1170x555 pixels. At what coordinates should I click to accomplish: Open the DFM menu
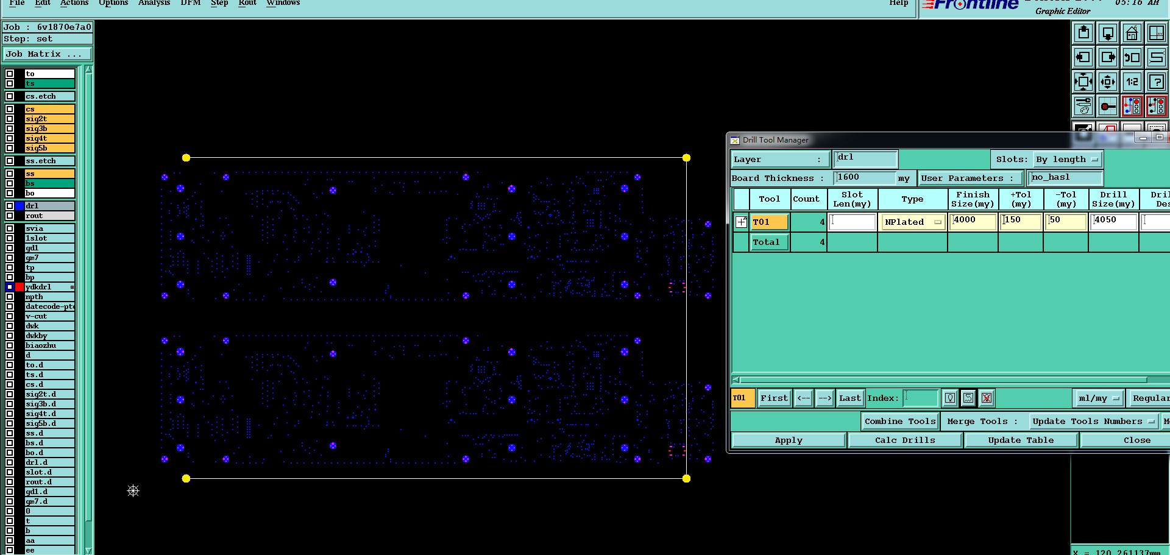(191, 3)
